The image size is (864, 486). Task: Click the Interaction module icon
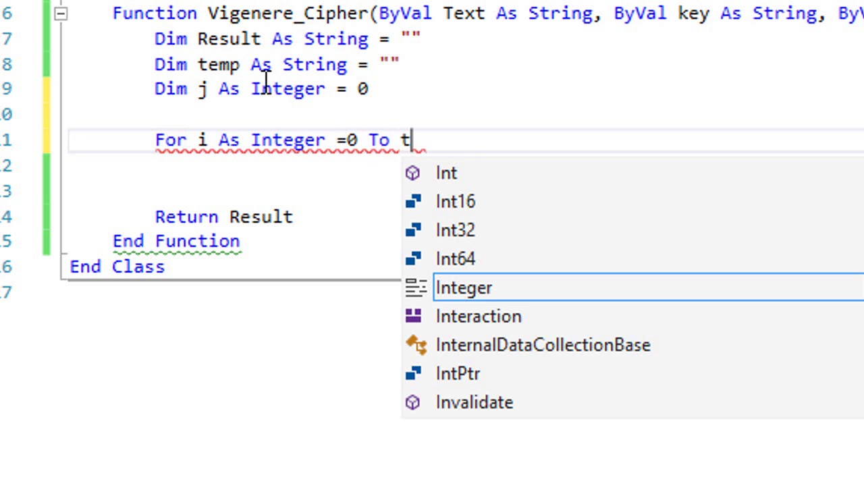[x=413, y=316]
